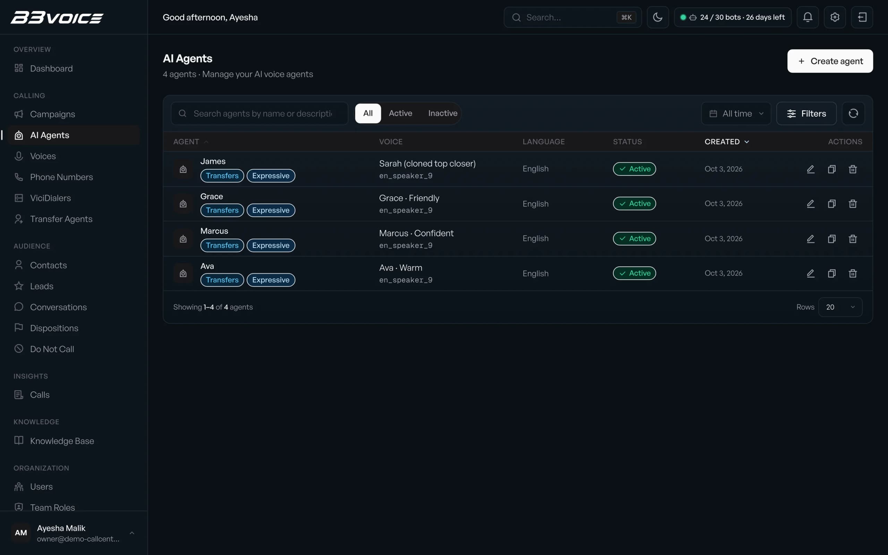
Task: Delete the James agent
Action: [x=853, y=169]
